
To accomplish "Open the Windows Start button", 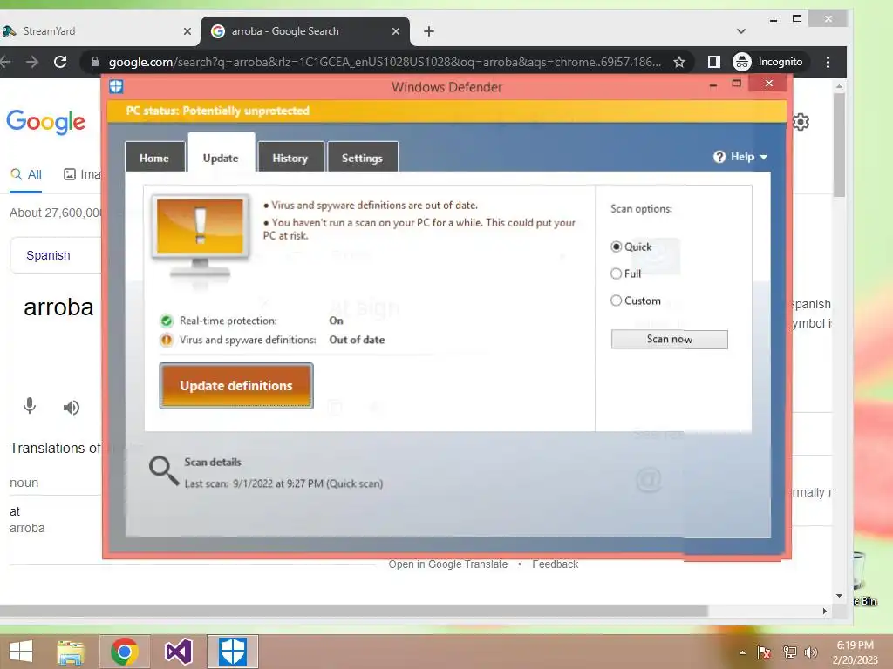I will point(21,652).
